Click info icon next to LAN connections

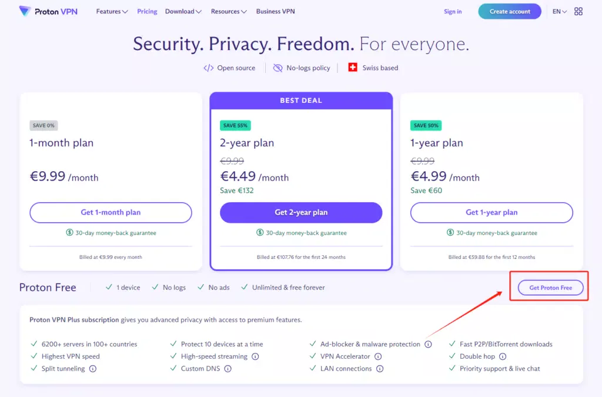tap(380, 369)
